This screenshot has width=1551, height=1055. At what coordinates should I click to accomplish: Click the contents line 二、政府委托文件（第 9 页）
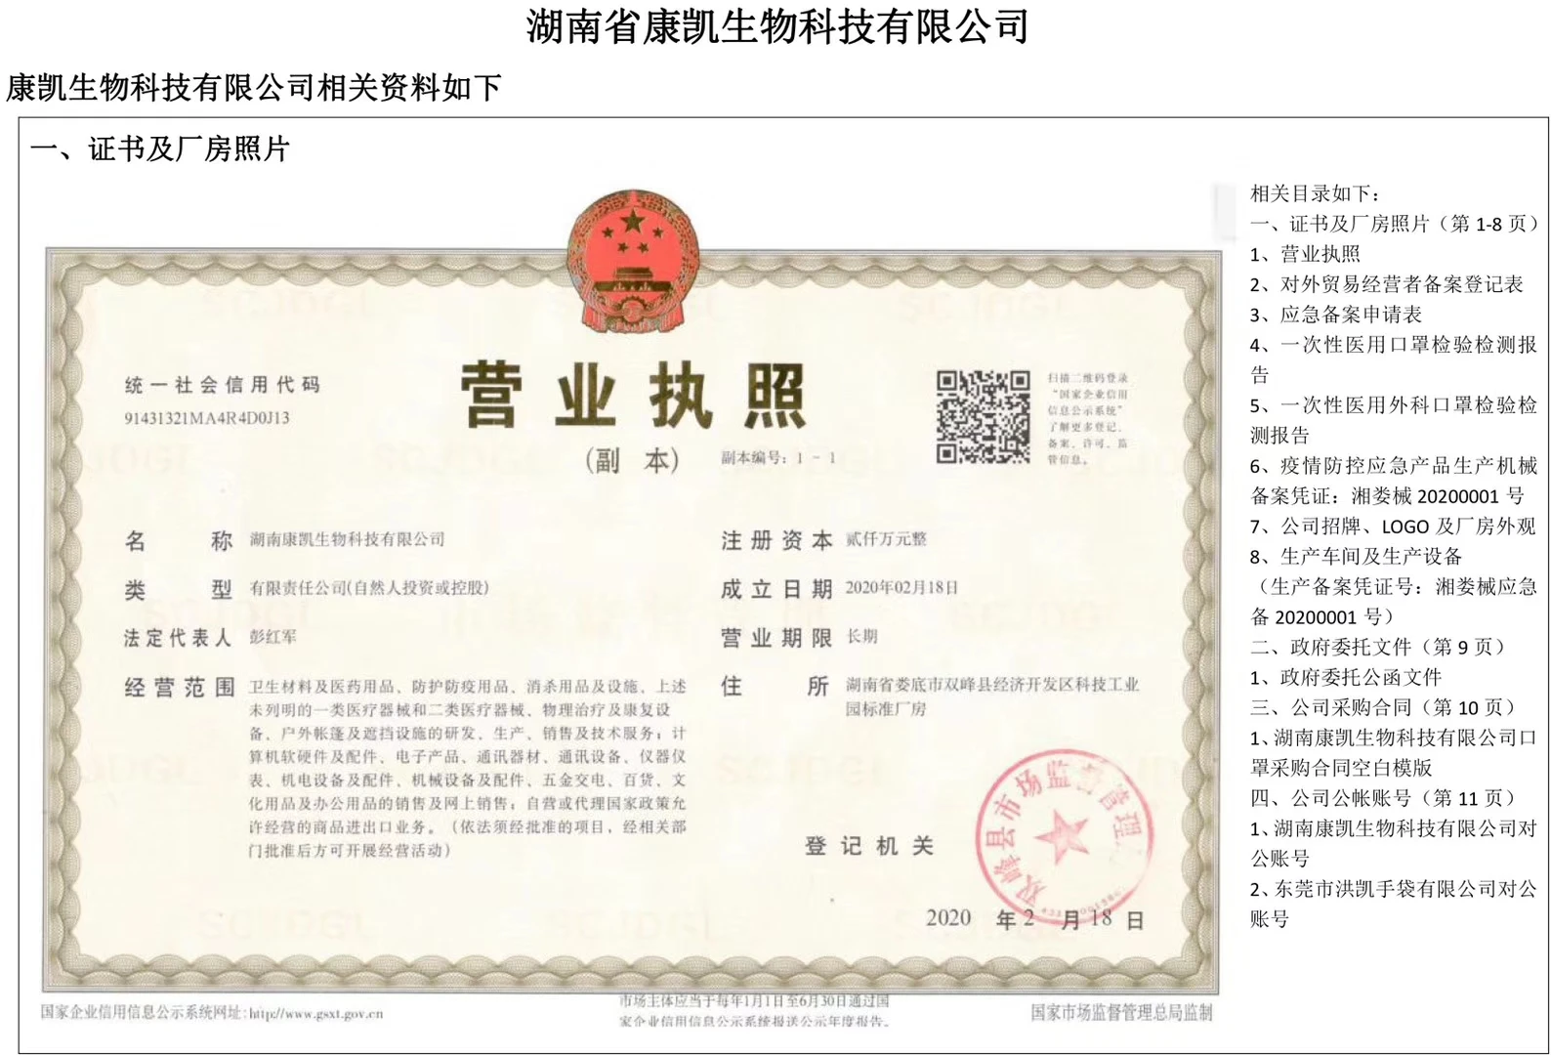tap(1381, 647)
